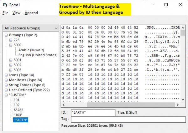This screenshot has height=133, width=188.
Task: Collapse the "CUSTOM" node
Action: coord(6,95)
